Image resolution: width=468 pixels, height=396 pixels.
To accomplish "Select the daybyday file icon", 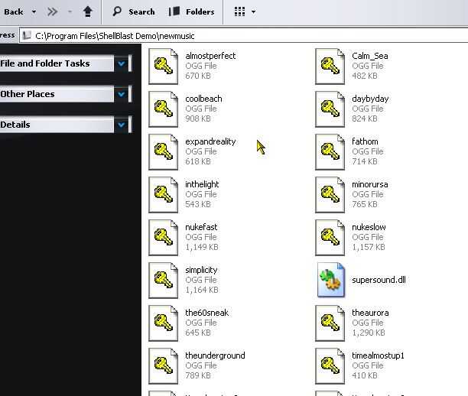I will pyautogui.click(x=330, y=109).
